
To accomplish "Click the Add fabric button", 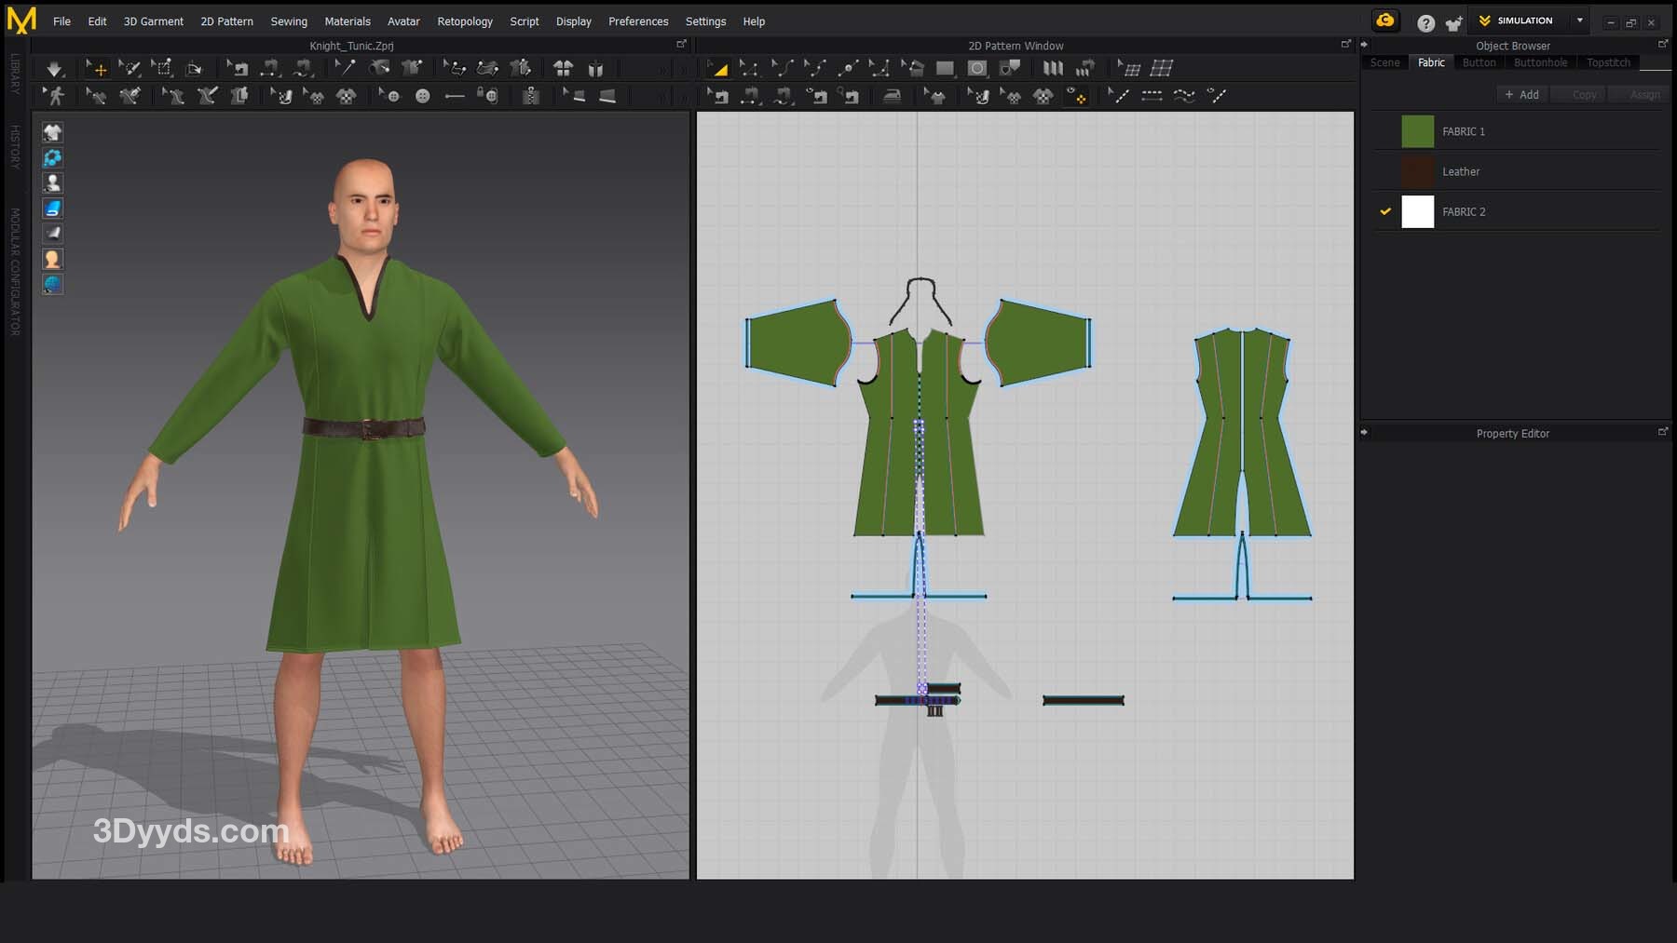I will [x=1521, y=94].
